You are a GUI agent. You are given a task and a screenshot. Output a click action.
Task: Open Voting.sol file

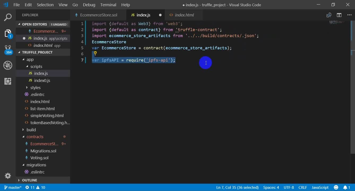(42, 158)
